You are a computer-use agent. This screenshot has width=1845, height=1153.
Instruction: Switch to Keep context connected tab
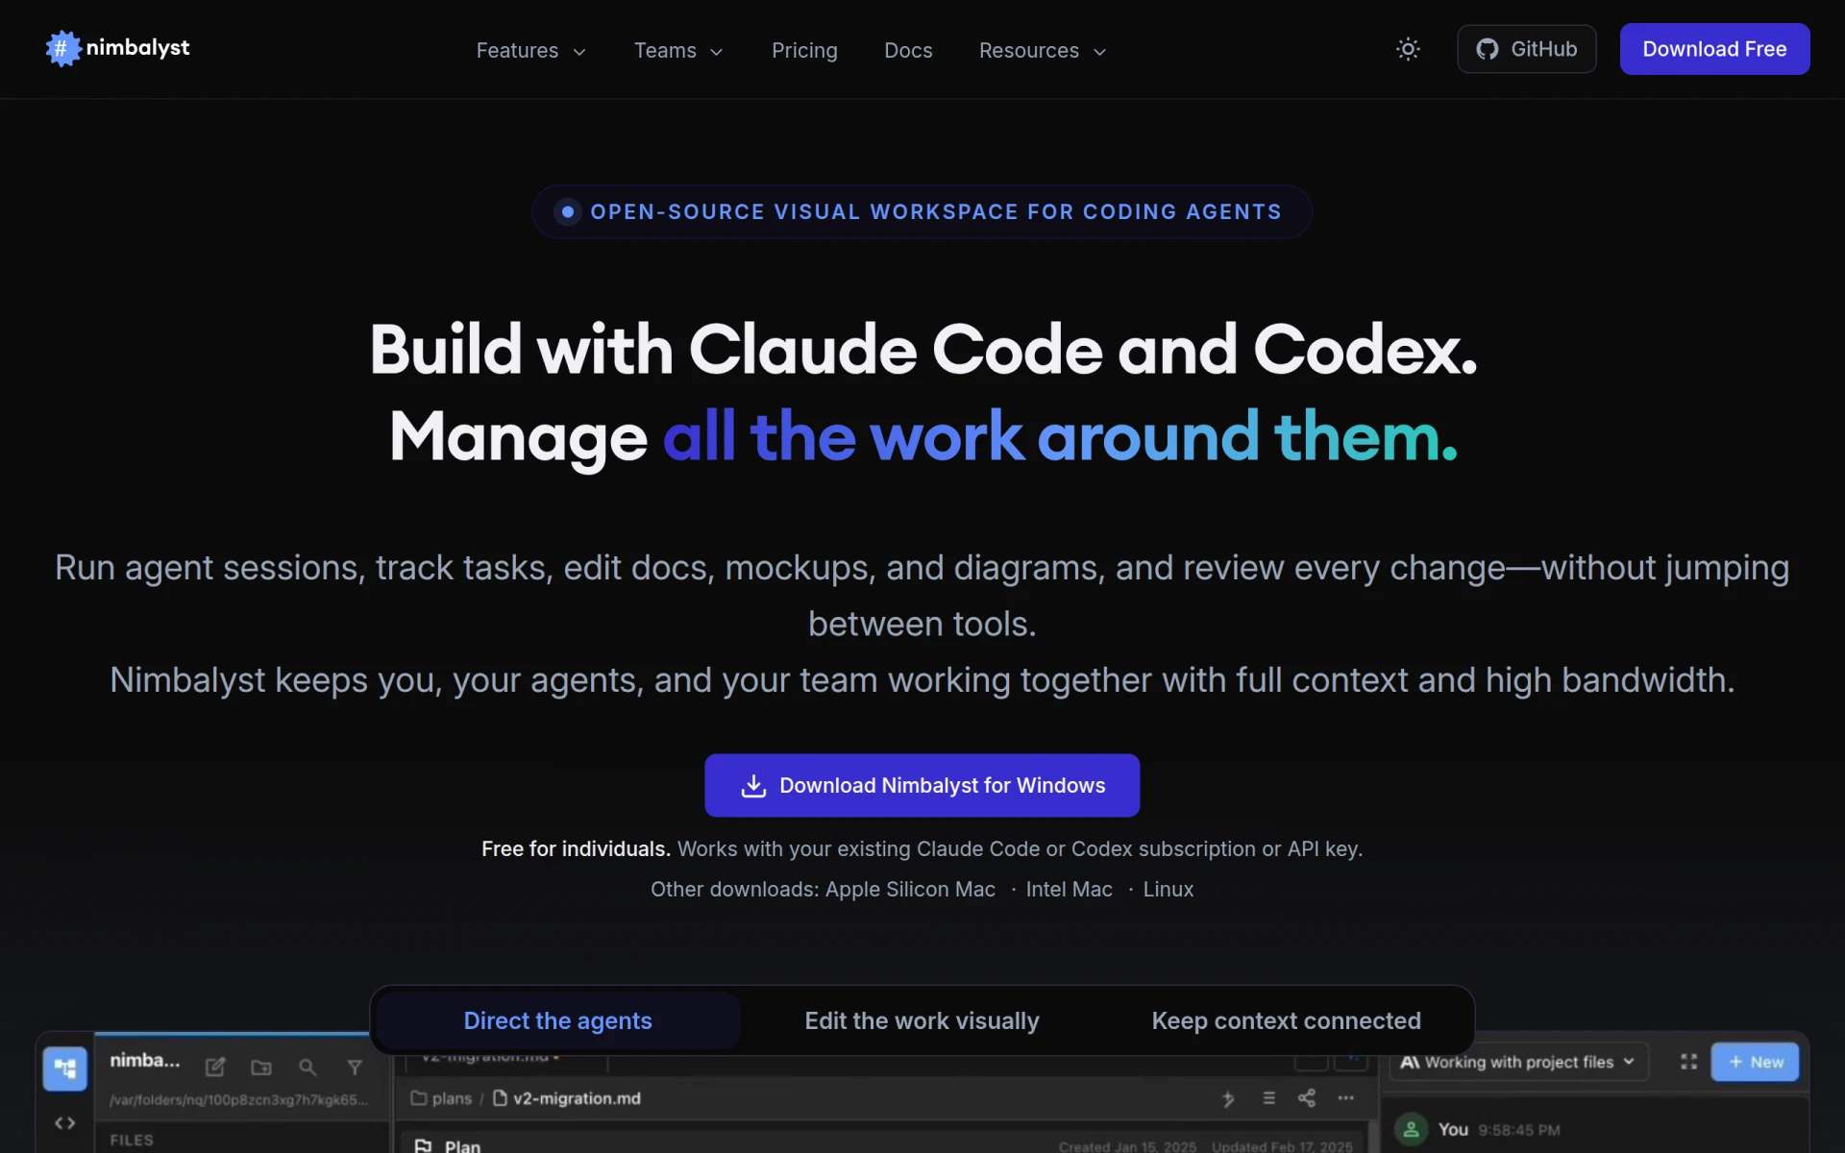click(1286, 1020)
